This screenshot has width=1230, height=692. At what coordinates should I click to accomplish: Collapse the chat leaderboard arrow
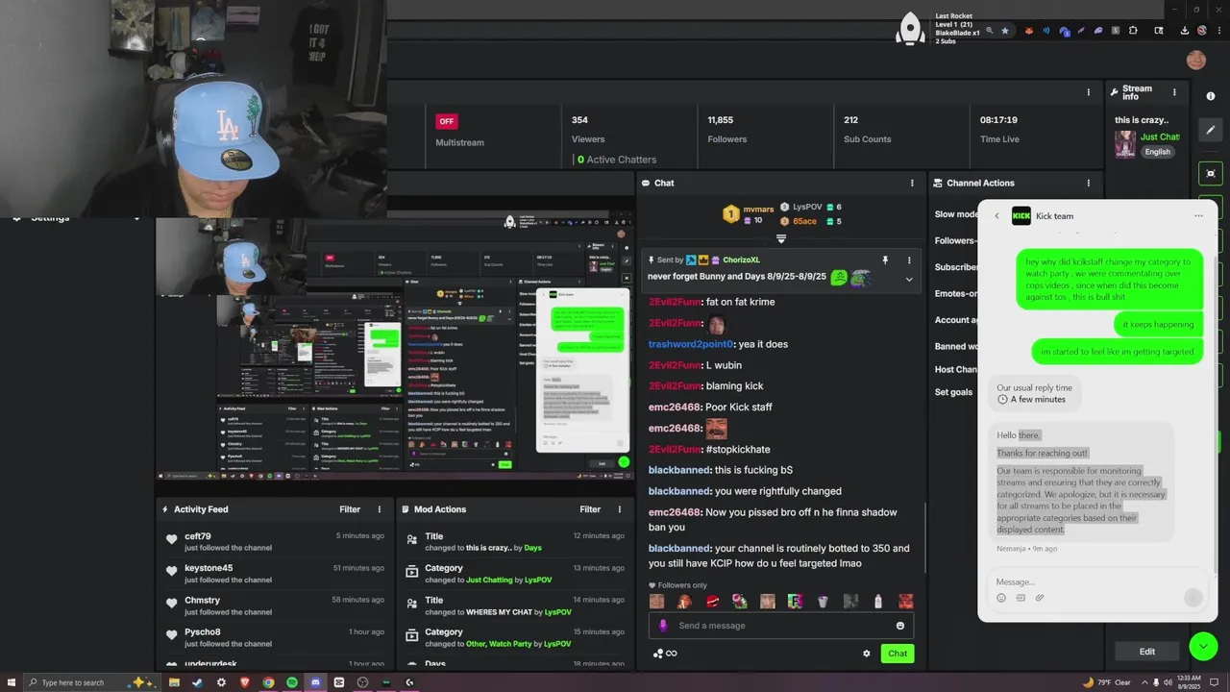781,238
